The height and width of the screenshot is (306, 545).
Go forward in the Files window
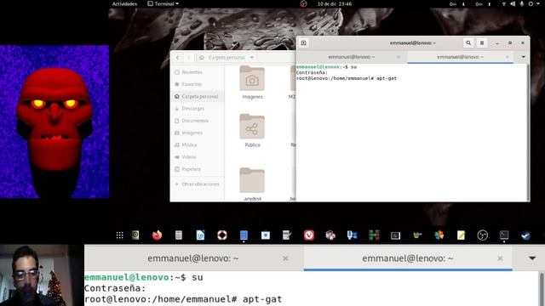[189, 58]
